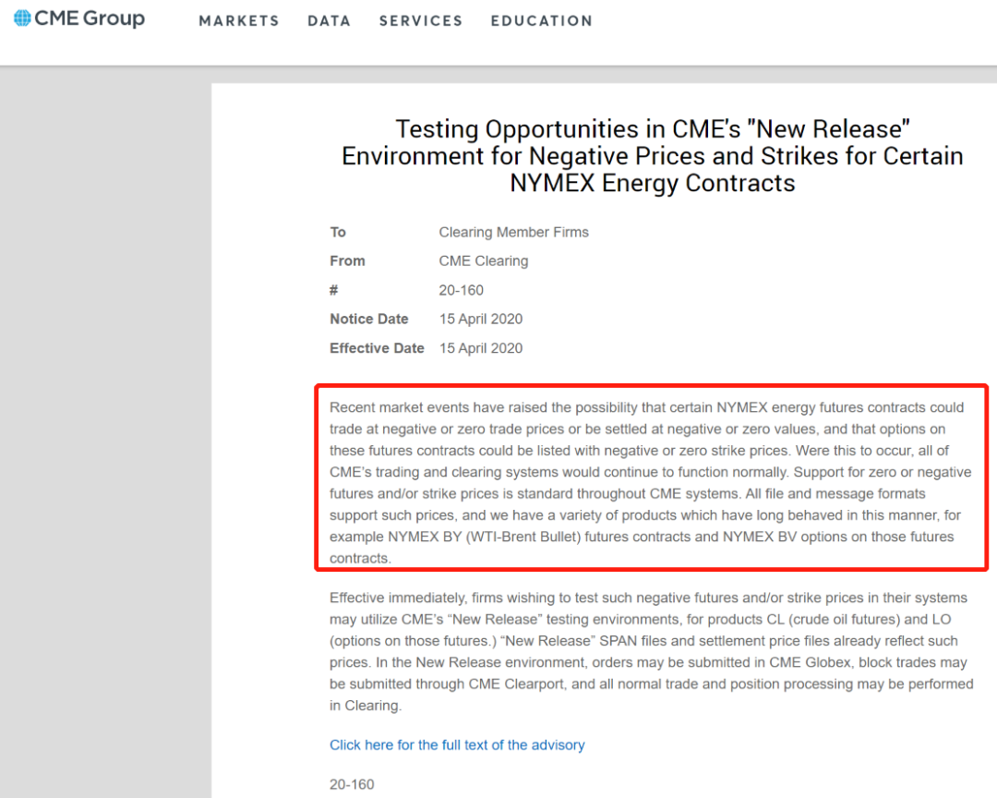The width and height of the screenshot is (997, 798).
Task: Click the 'Notice Date' label
Action: tap(369, 319)
